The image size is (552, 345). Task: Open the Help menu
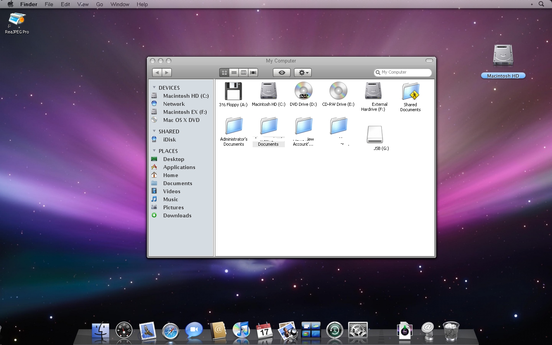pyautogui.click(x=142, y=4)
